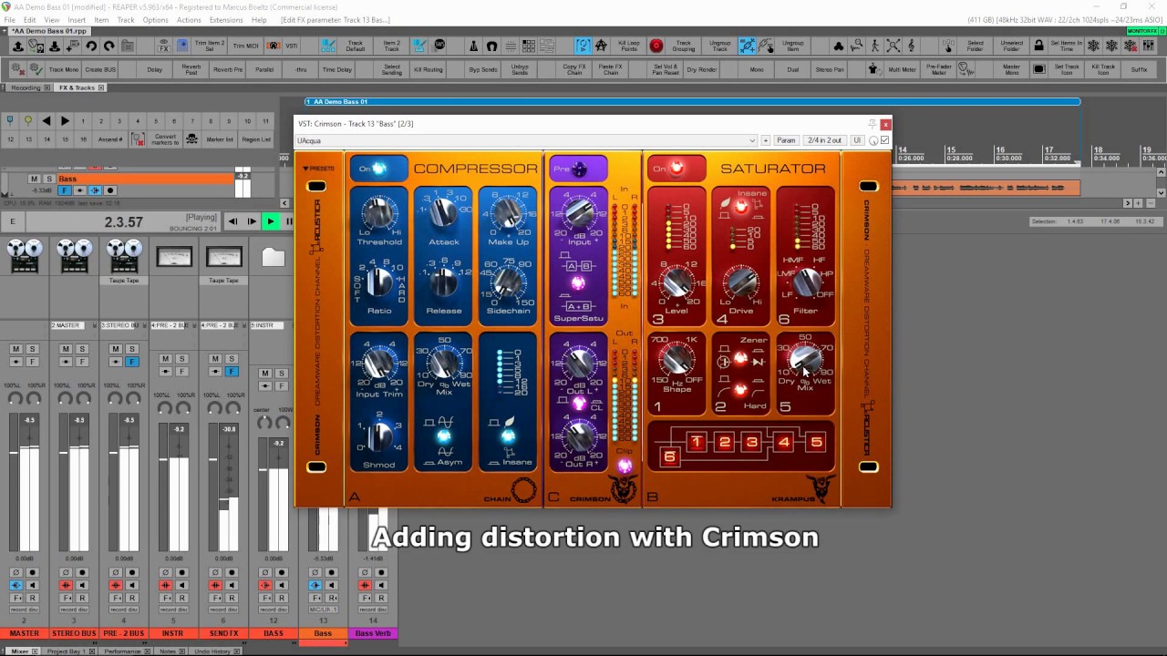Click the saturator Drive knob
Screen dimensions: 1167x656
pyautogui.click(x=741, y=283)
